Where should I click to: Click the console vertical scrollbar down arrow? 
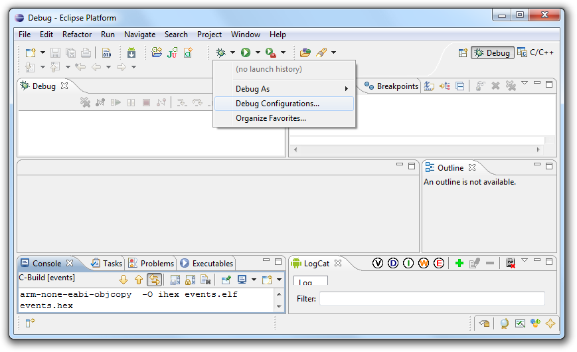(x=279, y=306)
